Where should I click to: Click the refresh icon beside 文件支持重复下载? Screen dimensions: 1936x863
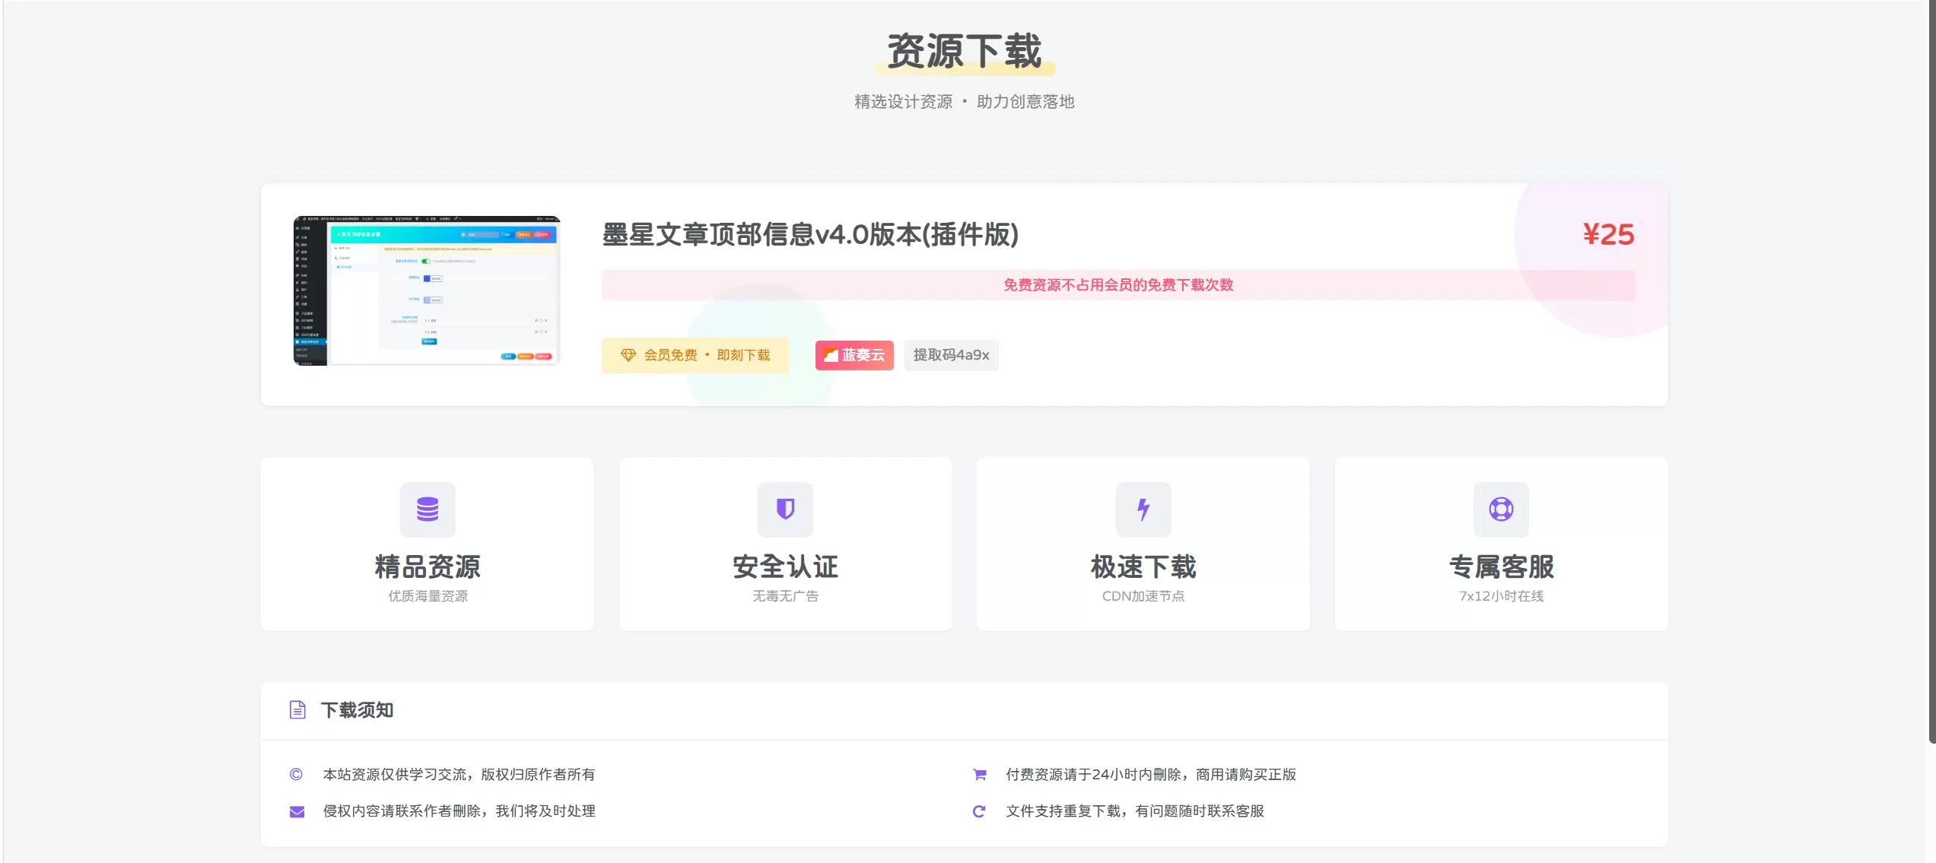(979, 811)
